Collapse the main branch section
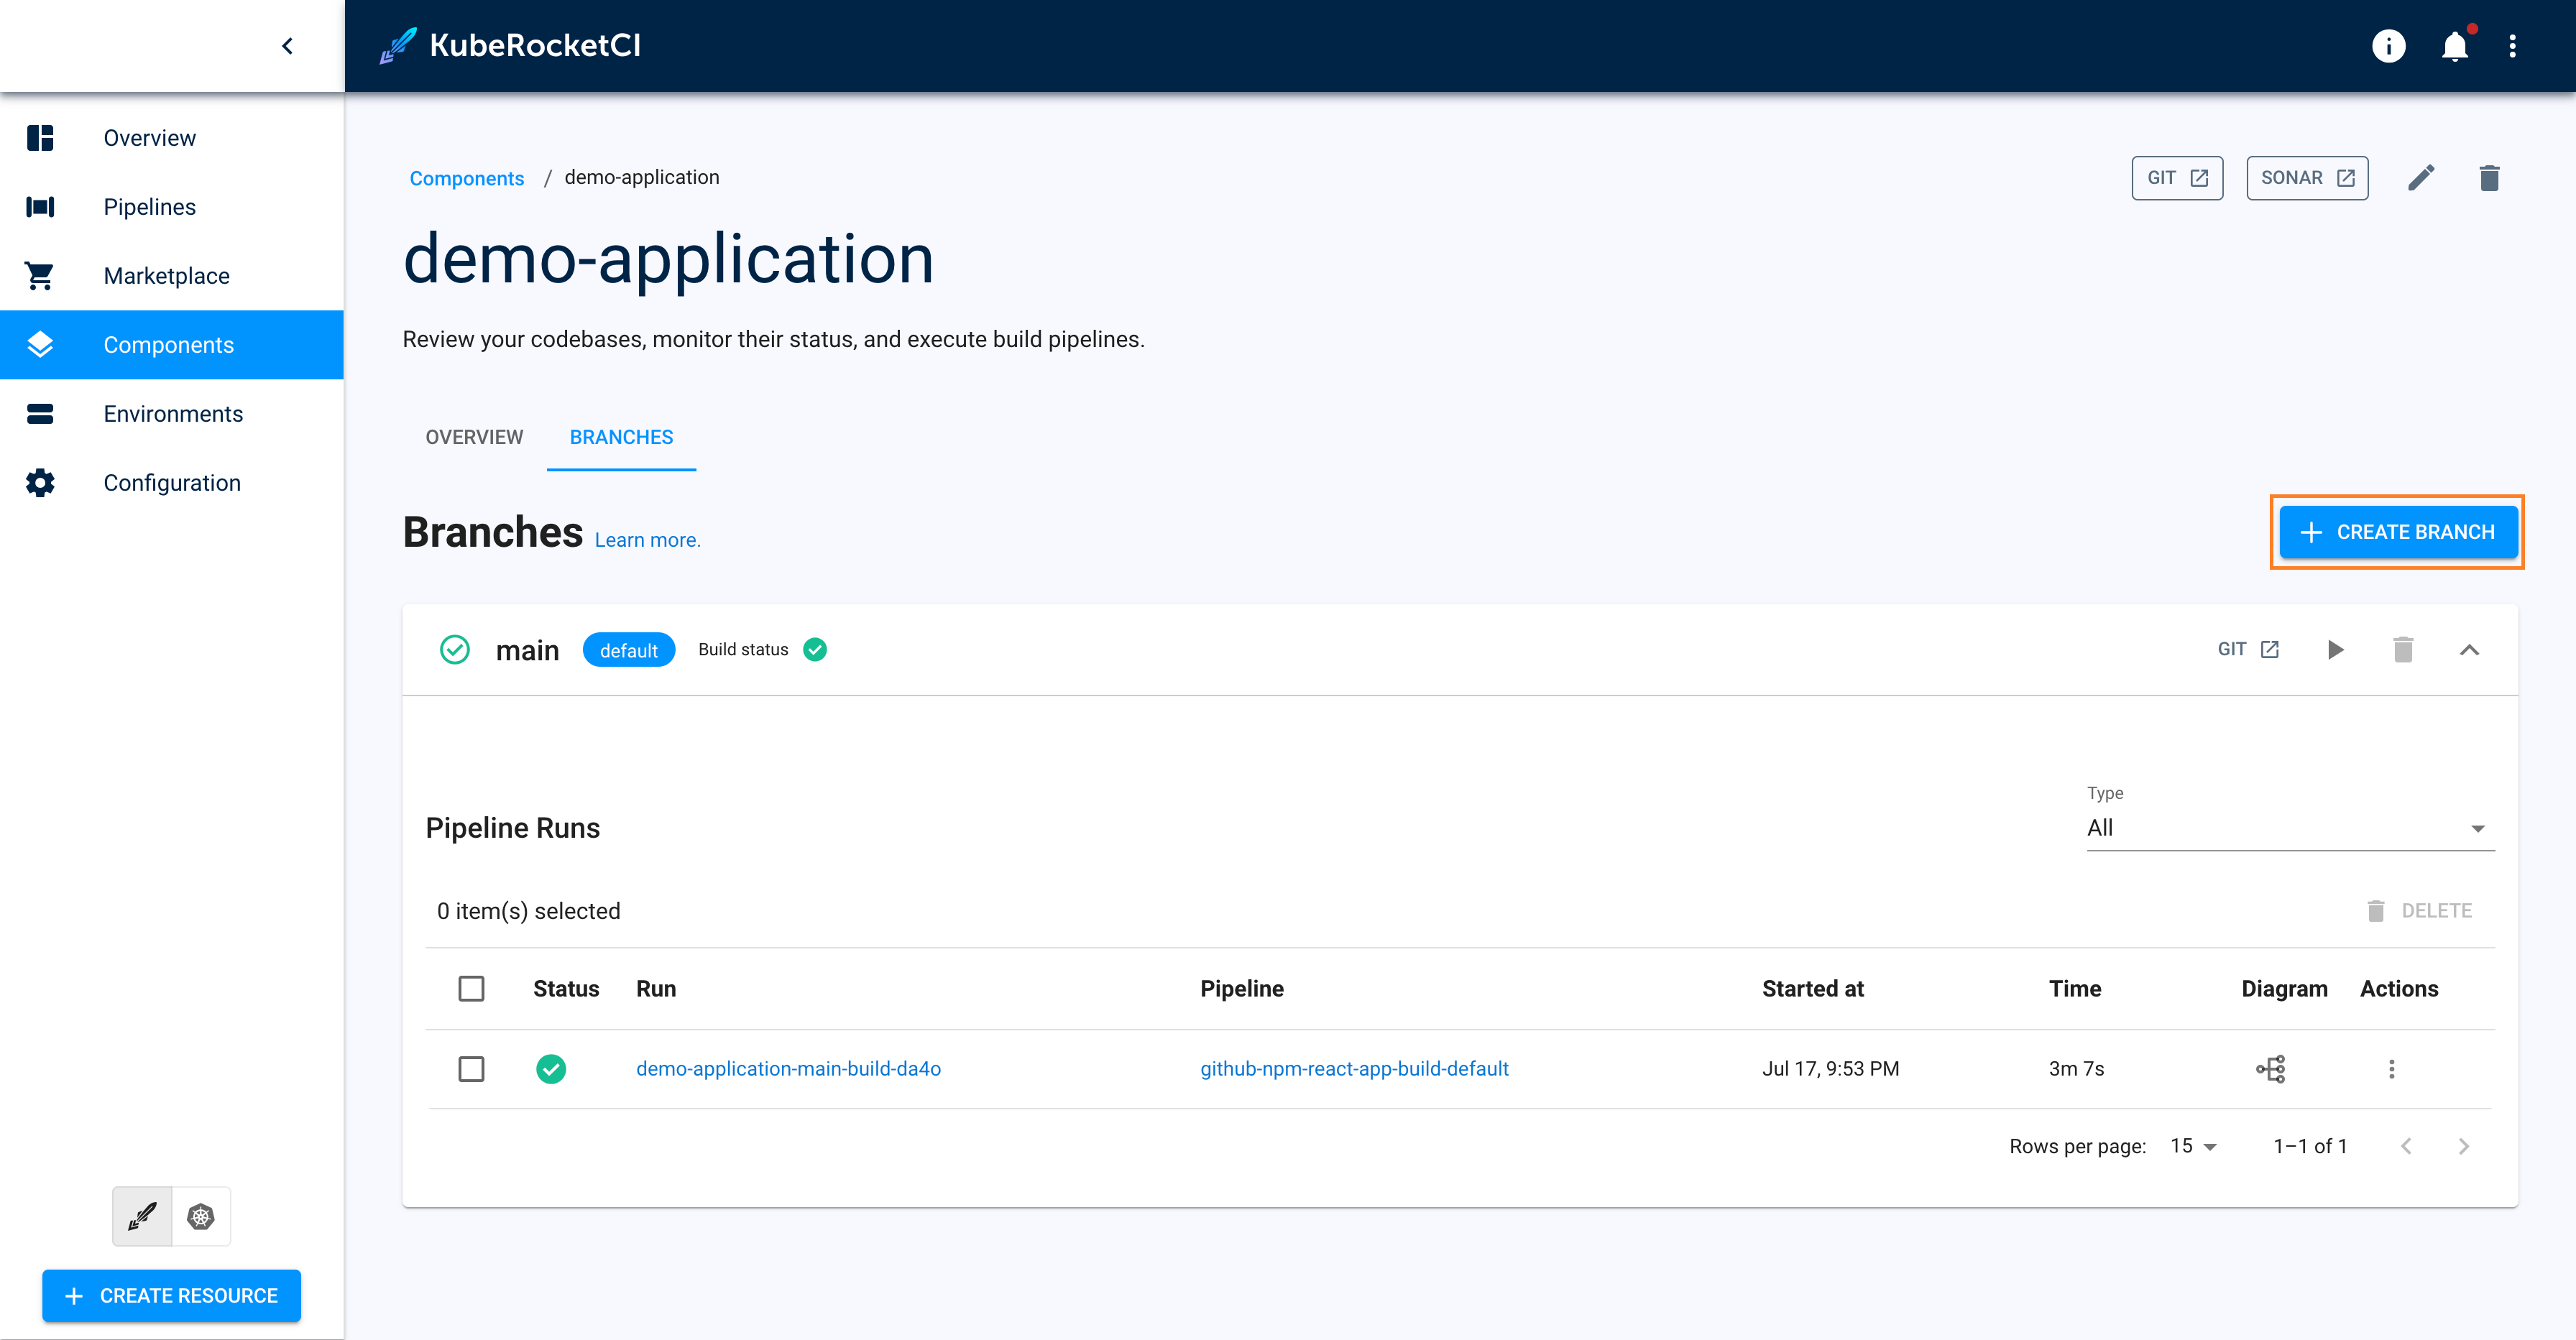 (x=2469, y=649)
